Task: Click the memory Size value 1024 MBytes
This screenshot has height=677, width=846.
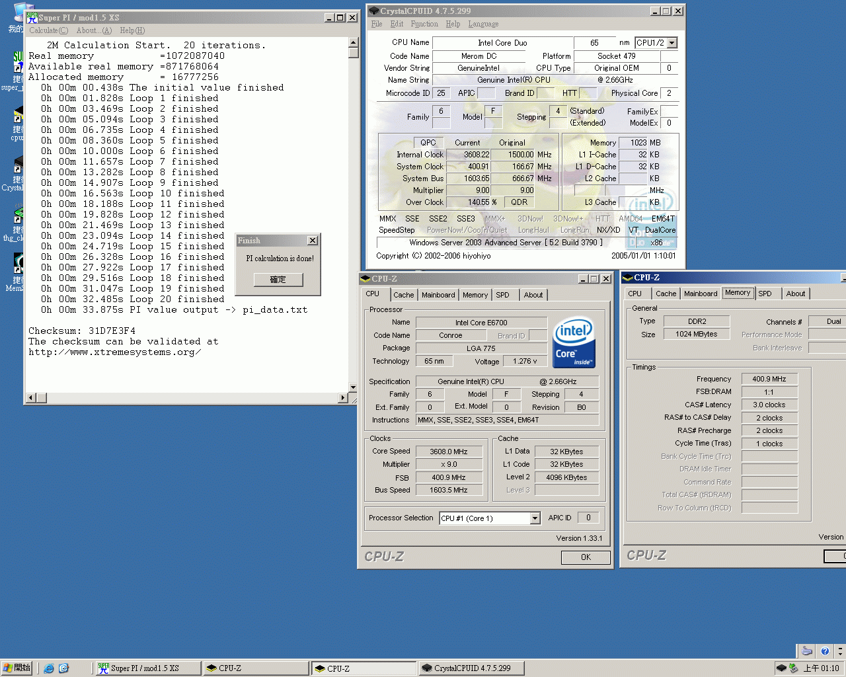Action: 697,335
